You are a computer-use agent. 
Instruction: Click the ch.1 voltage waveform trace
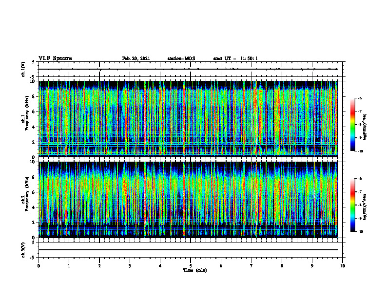[188, 69]
